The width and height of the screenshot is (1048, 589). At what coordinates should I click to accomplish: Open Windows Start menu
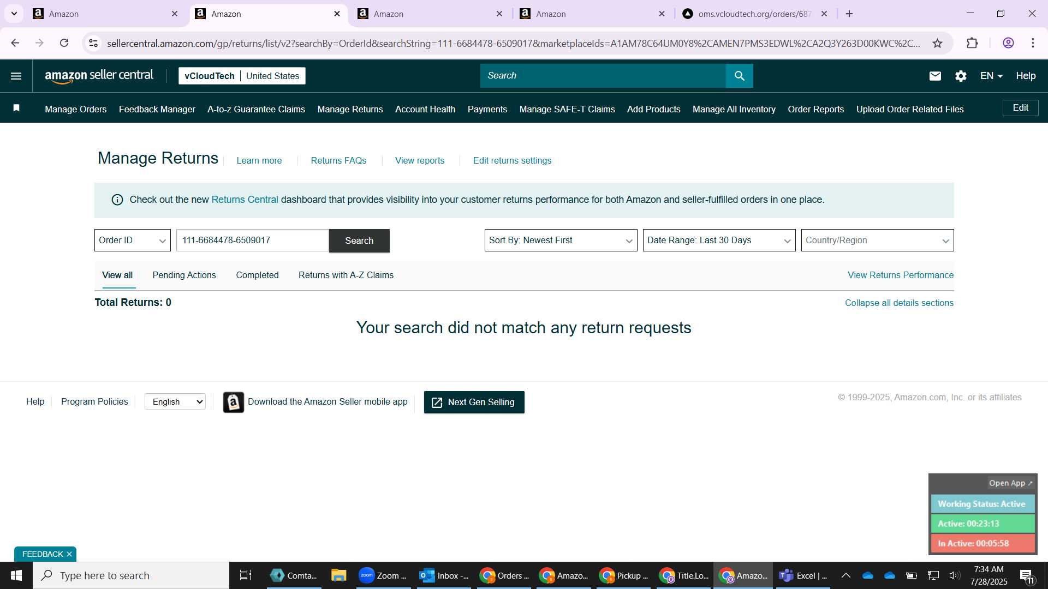16,575
